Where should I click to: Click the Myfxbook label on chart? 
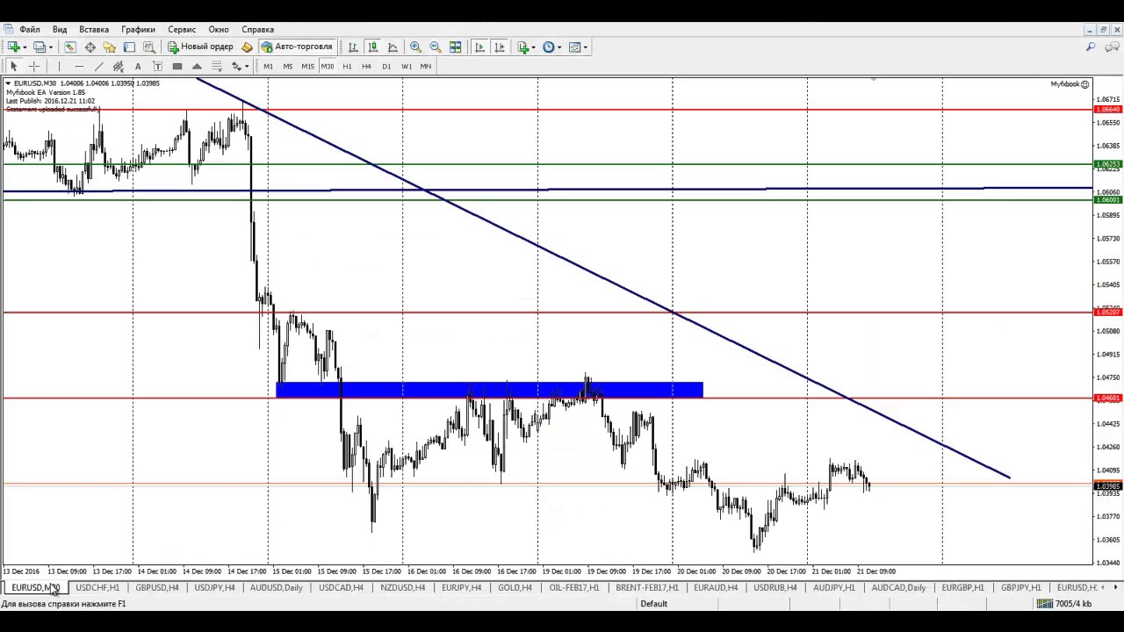tap(1070, 84)
